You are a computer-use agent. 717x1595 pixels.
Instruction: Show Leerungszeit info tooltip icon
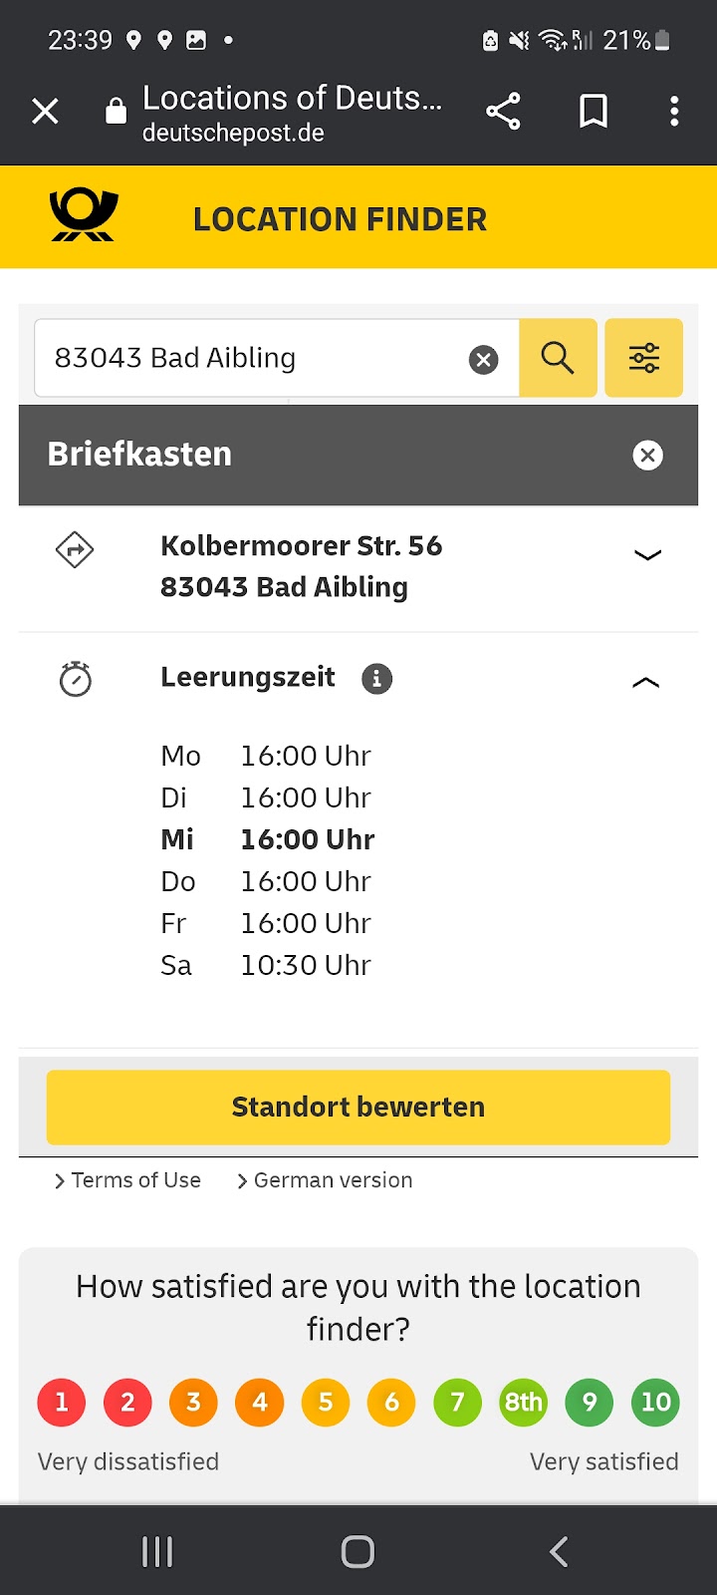tap(376, 679)
